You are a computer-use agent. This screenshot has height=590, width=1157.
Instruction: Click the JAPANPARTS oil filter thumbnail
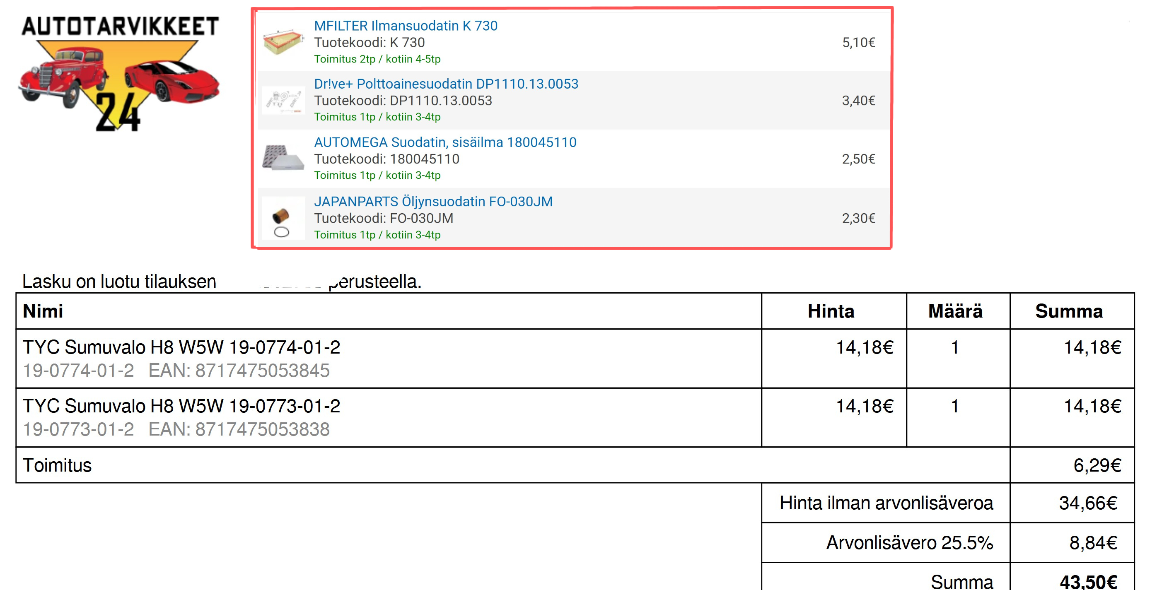coord(283,218)
